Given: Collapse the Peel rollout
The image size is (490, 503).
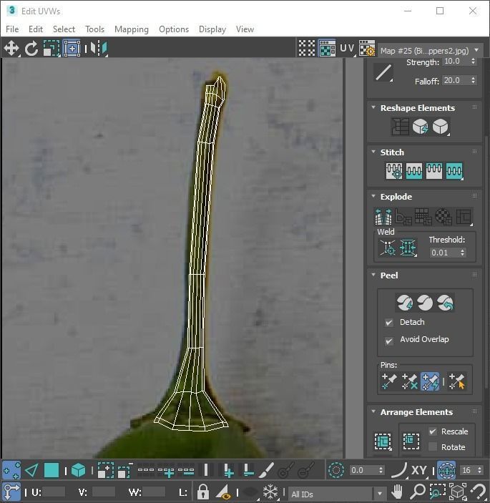Looking at the screenshot, I should (373, 275).
